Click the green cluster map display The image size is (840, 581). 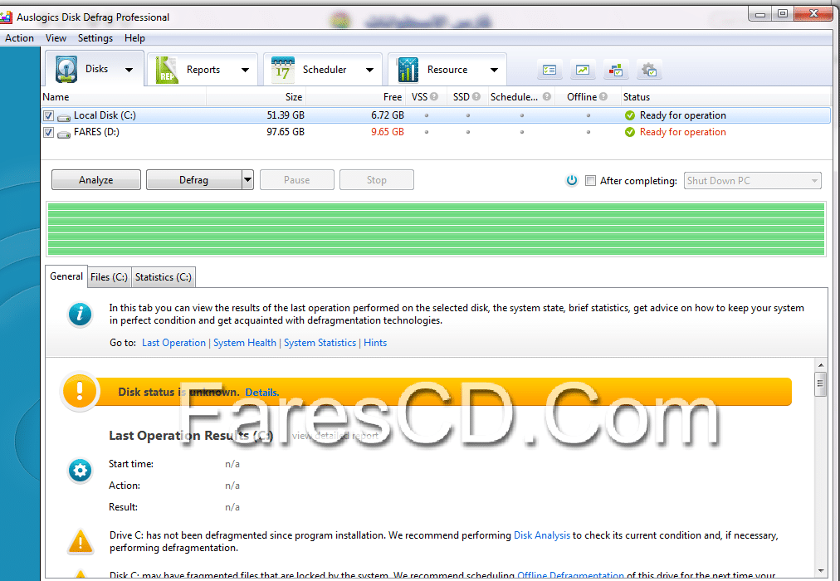(436, 228)
